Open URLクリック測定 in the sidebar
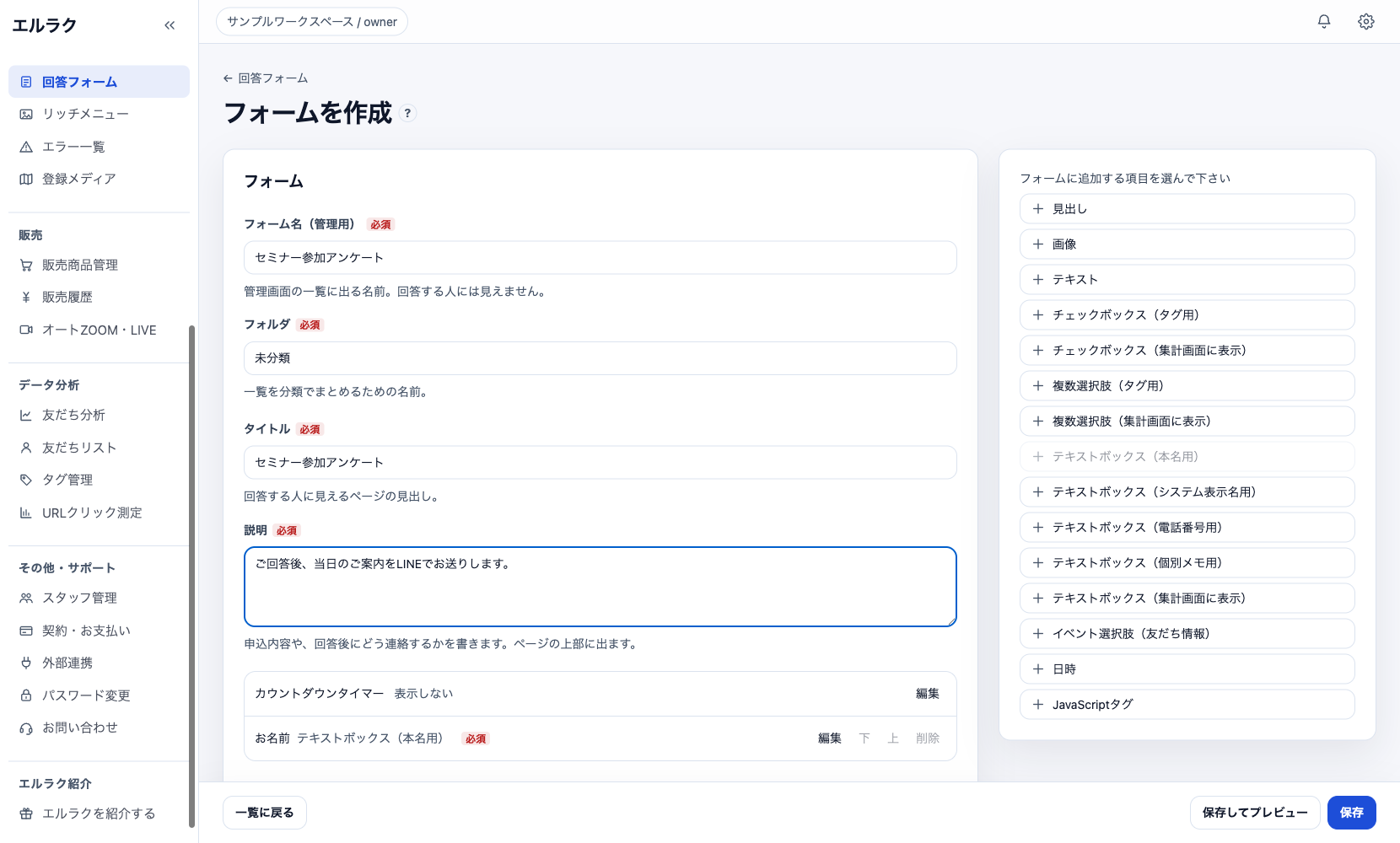The image size is (1400, 843). [x=99, y=513]
